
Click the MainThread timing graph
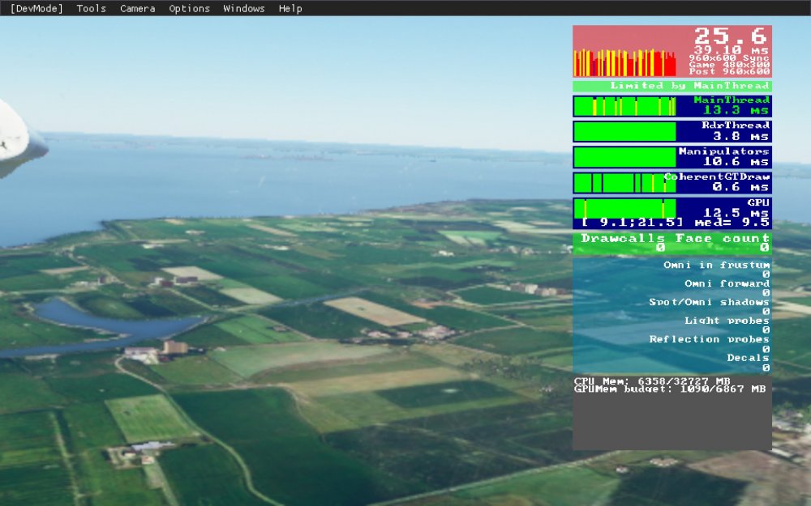[624, 105]
